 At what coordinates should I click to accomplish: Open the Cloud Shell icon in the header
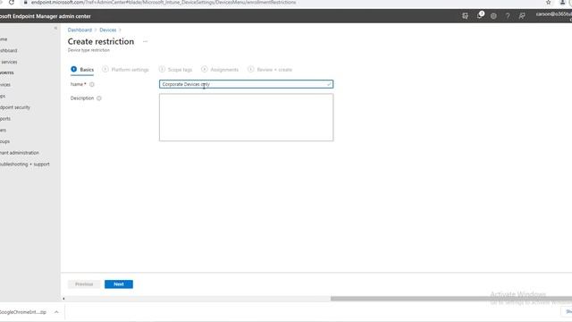[465, 16]
